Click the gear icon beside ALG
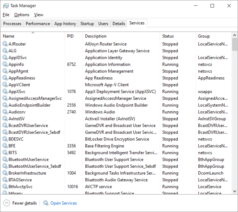Viewport: 238px width, 212px height. pos(5,51)
